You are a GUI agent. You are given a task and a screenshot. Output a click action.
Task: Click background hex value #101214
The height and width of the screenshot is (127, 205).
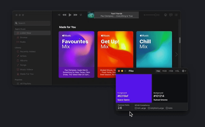coord(159,96)
